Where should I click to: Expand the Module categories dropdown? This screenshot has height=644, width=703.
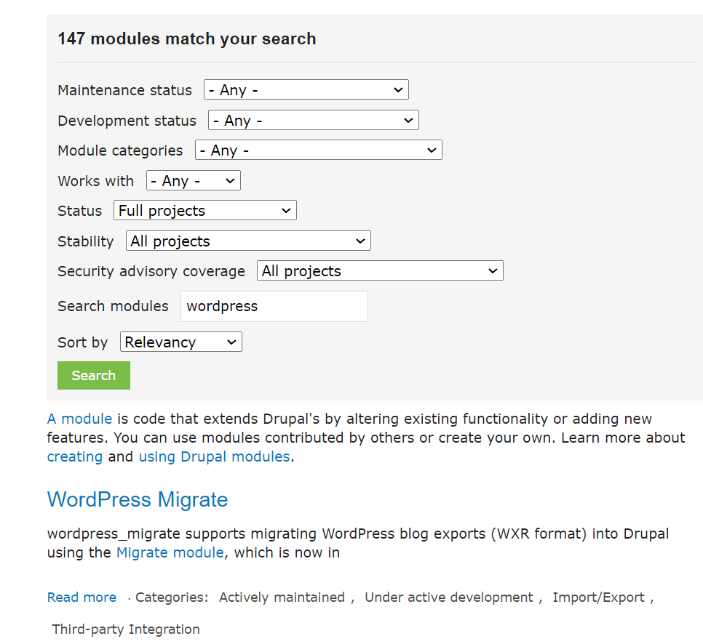click(x=318, y=150)
